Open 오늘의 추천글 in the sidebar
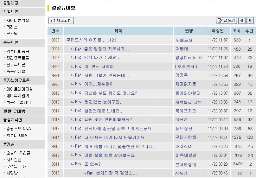The height and width of the screenshot is (178, 256). tap(18, 153)
